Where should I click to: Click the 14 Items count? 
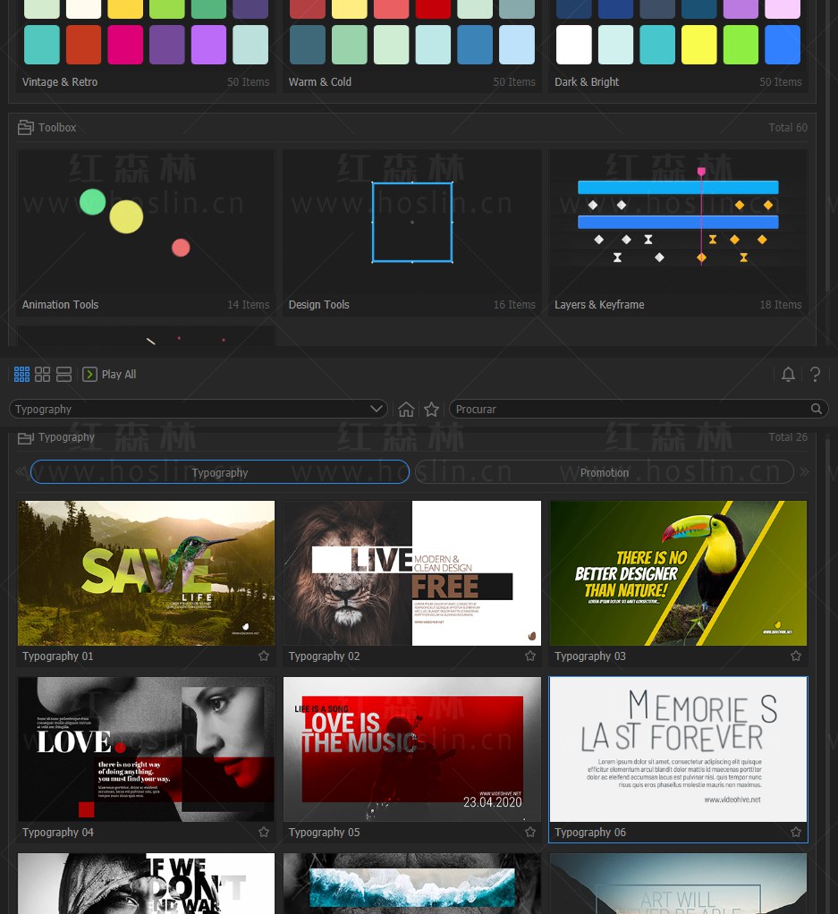(249, 304)
